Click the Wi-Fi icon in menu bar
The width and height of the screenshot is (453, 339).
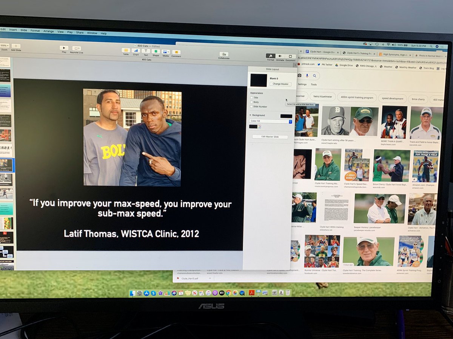coord(388,44)
